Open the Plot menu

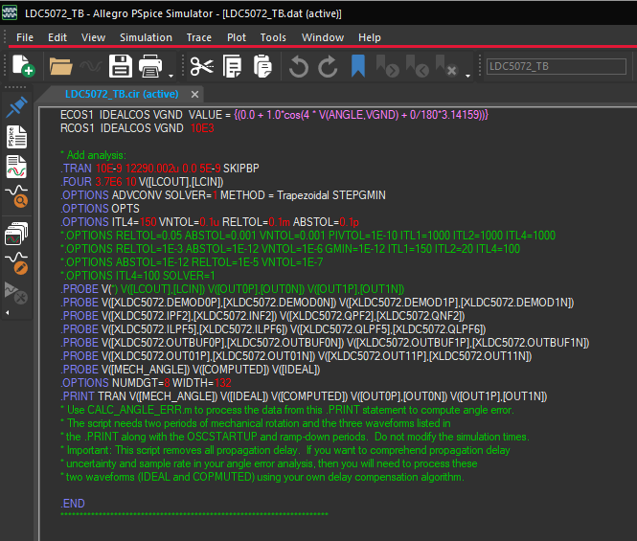coord(236,37)
